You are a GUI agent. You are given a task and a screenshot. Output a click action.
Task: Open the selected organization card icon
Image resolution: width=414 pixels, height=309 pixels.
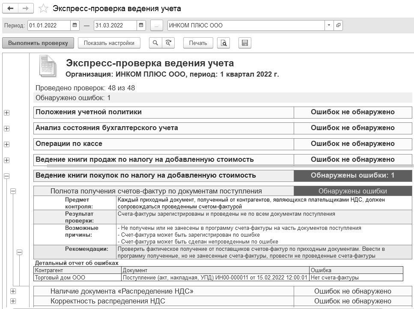[x=338, y=25]
